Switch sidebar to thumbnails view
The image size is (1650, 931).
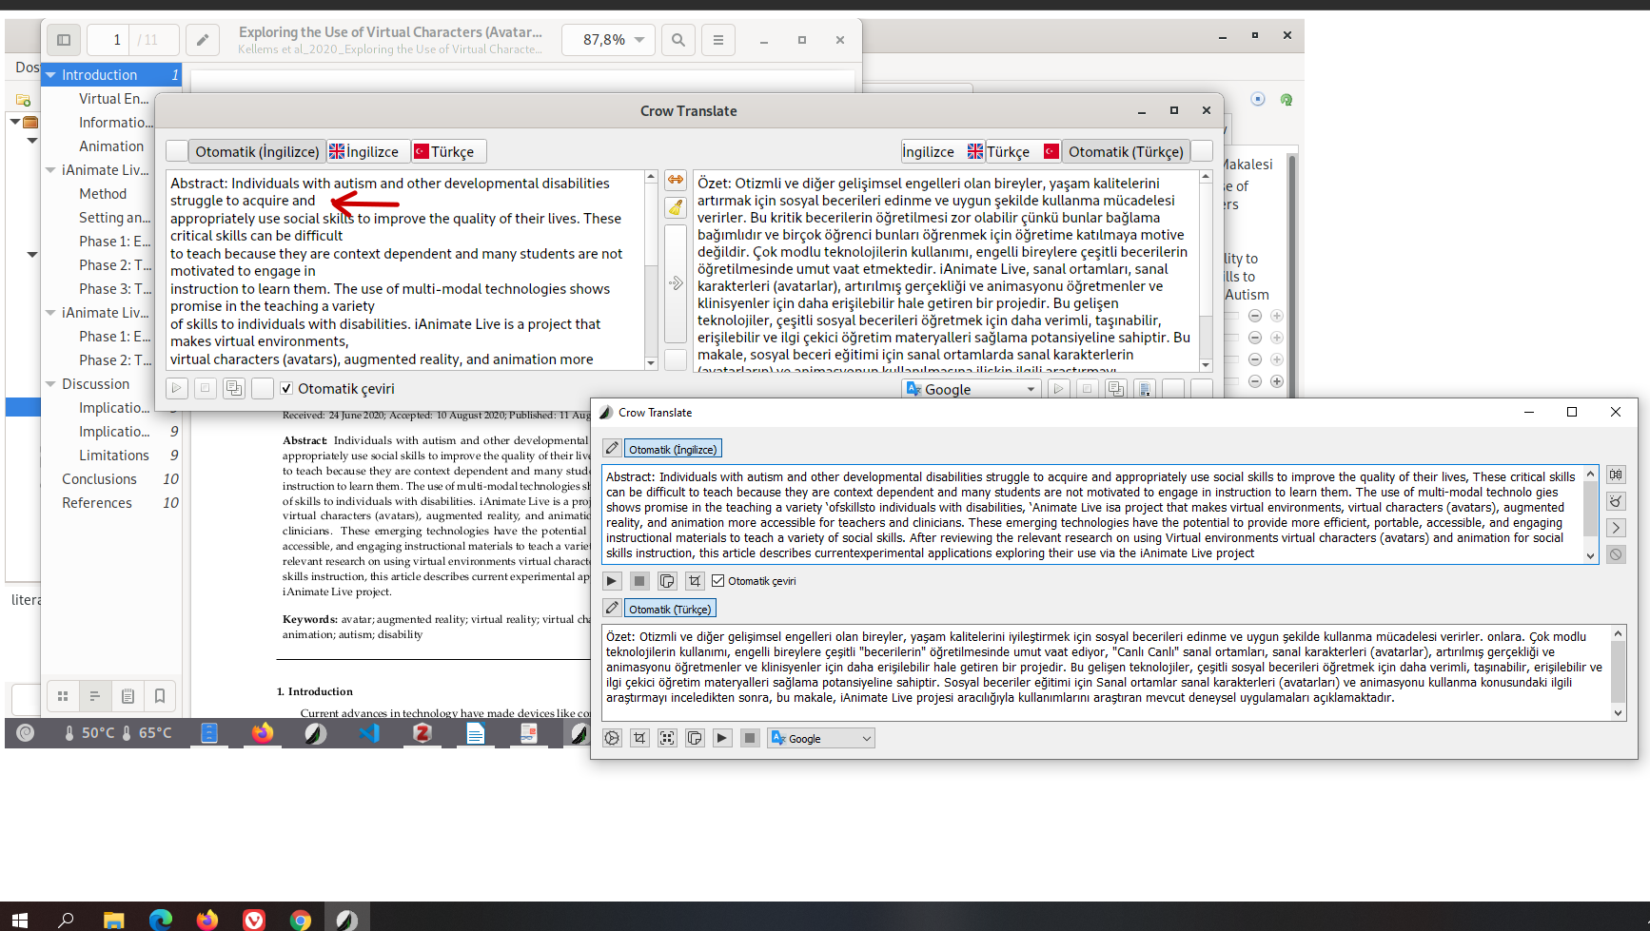pyautogui.click(x=63, y=696)
